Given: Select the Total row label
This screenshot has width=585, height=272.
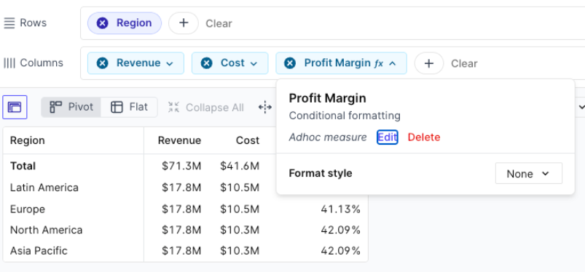Looking at the screenshot, I should [23, 166].
